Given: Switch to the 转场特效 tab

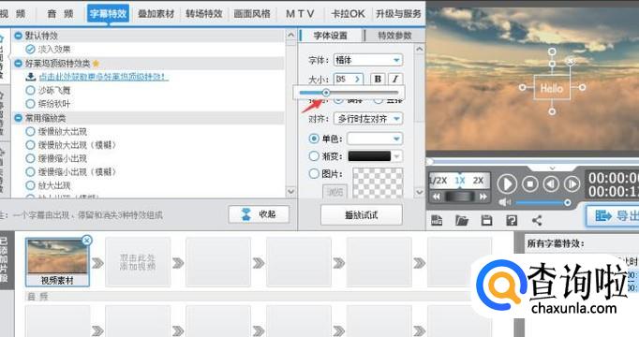Looking at the screenshot, I should (203, 13).
